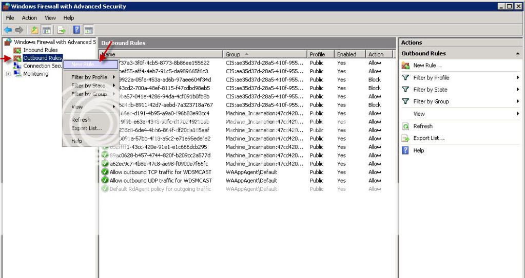Image resolution: width=525 pixels, height=278 pixels.
Task: Click Export List... in the Actions pane
Action: [x=429, y=138]
